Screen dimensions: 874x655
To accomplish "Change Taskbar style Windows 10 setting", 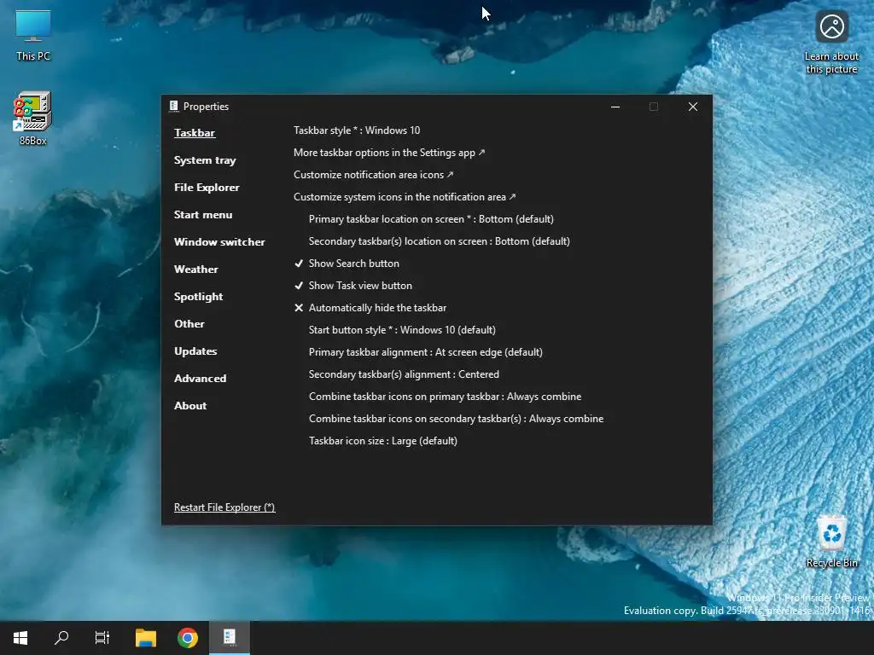I will click(357, 130).
